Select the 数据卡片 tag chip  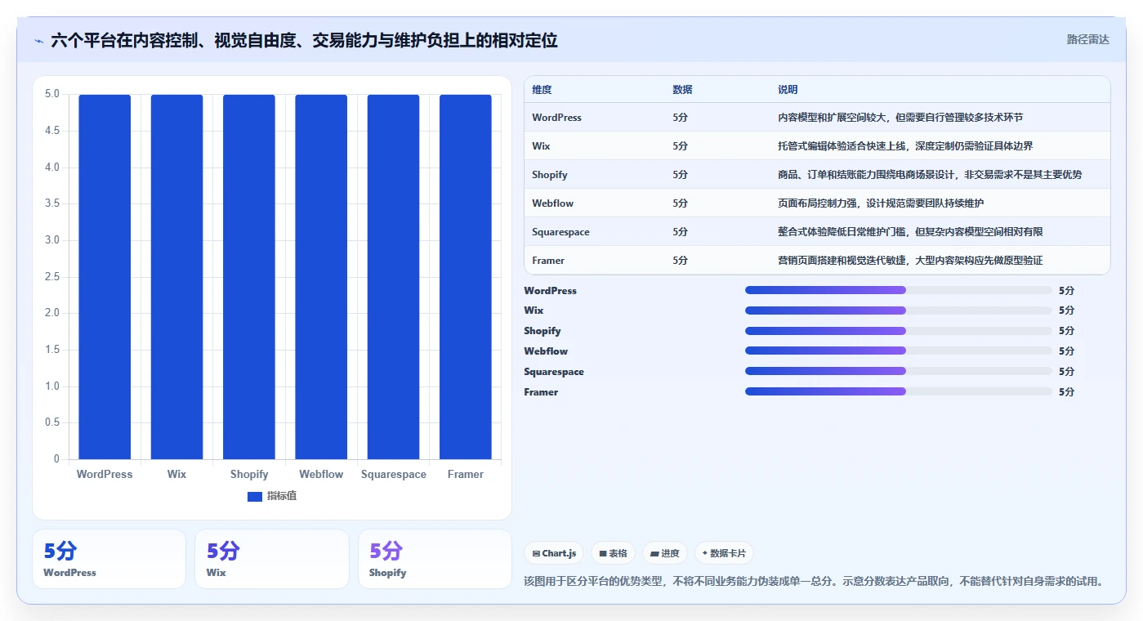(x=724, y=553)
